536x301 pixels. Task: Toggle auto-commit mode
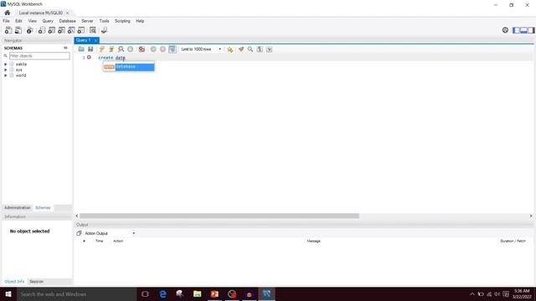click(173, 49)
